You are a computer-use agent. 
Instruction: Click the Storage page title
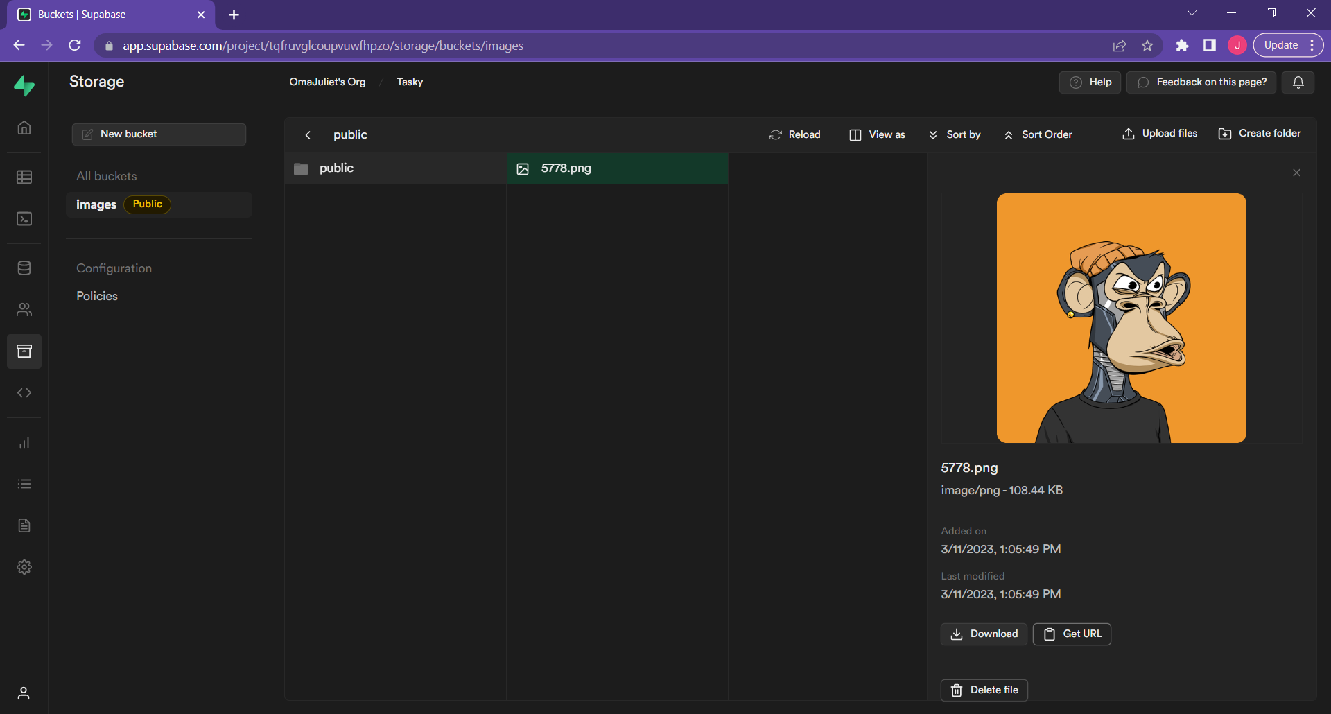97,81
